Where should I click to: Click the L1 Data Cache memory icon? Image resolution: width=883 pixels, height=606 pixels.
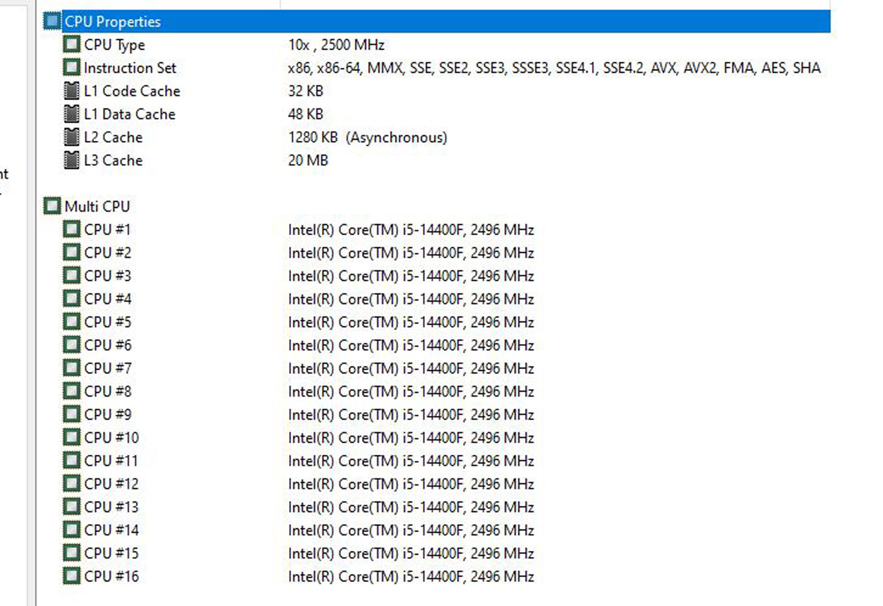(x=72, y=113)
